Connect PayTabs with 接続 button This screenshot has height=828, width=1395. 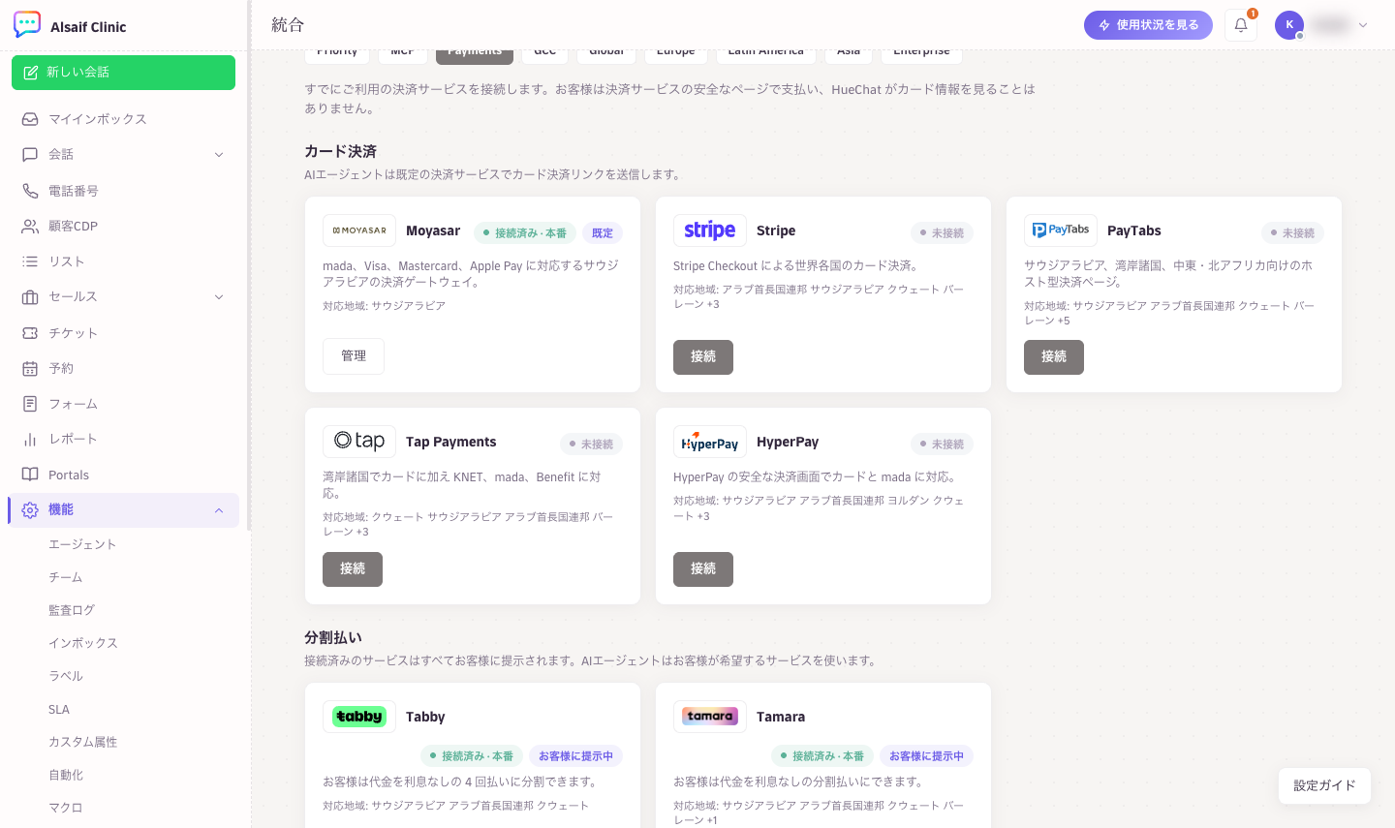coord(1054,356)
